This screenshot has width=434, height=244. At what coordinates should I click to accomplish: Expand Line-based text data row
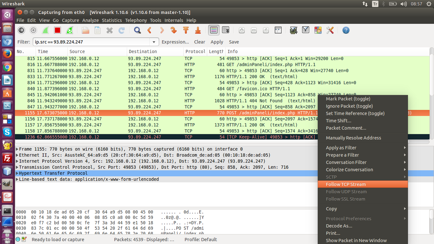pyautogui.click(x=17, y=179)
